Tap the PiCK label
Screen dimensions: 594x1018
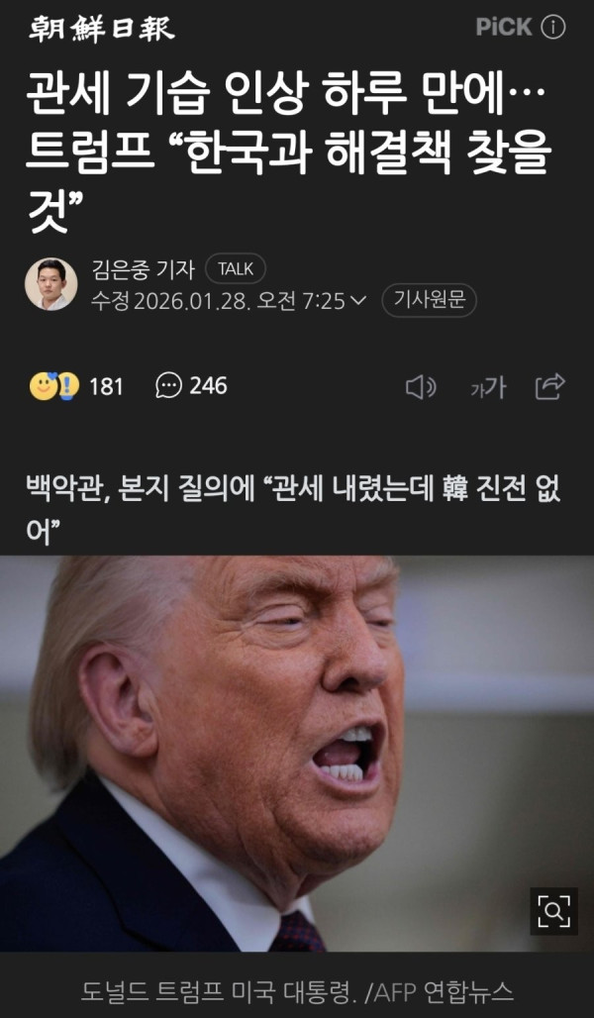[x=504, y=28]
